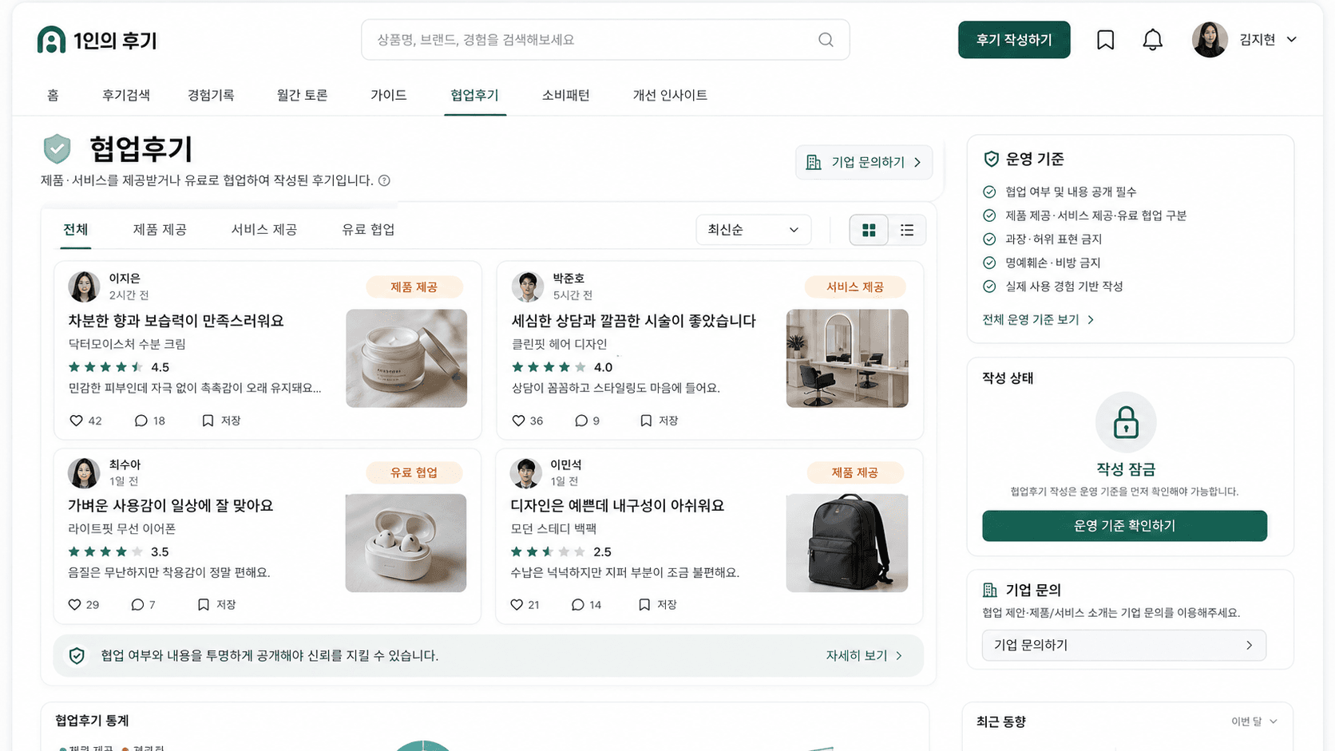The width and height of the screenshot is (1335, 751).
Task: Like 이지은's review heart icon
Action: (x=76, y=421)
